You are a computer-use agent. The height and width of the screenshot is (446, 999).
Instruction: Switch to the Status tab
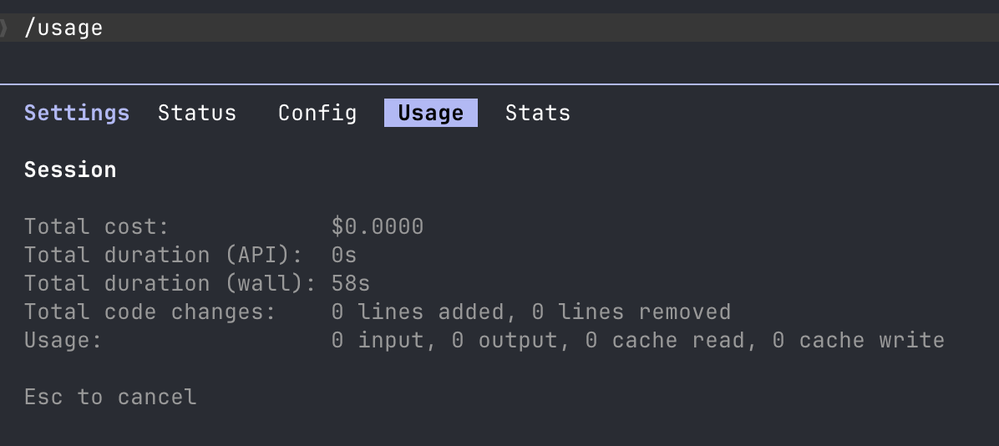click(x=197, y=113)
